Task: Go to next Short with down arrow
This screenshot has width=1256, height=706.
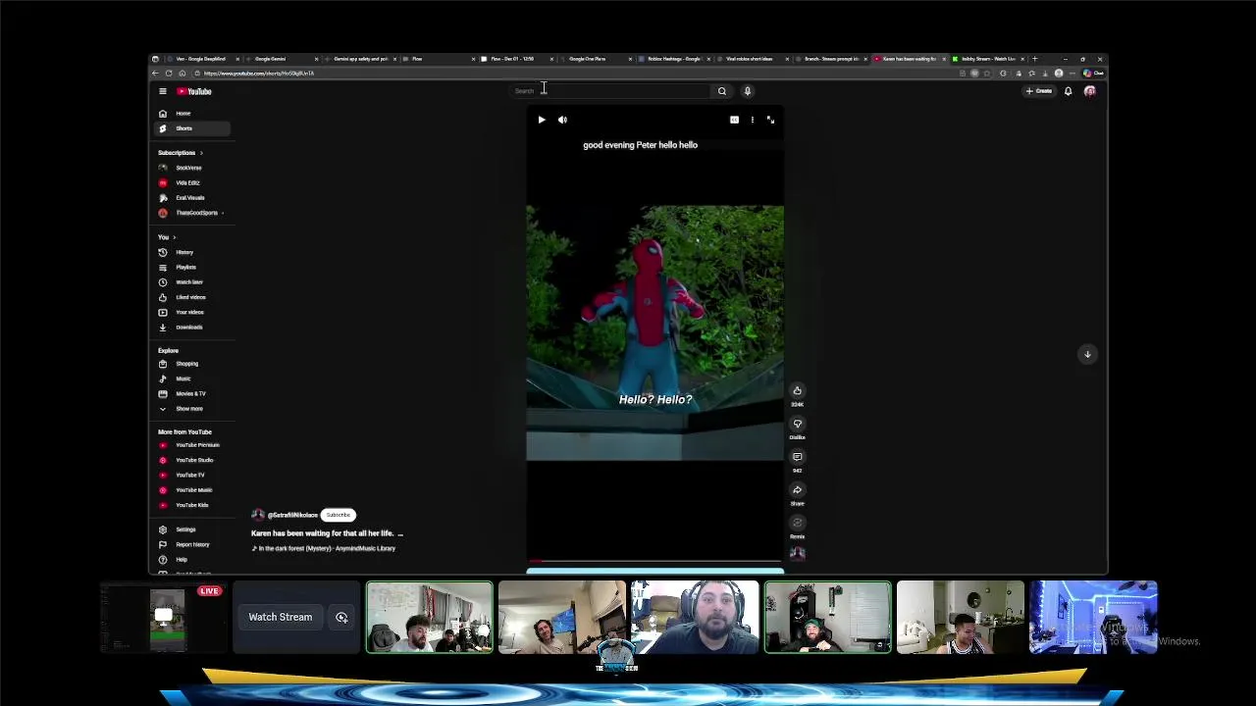Action: pyautogui.click(x=1087, y=354)
